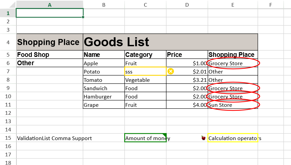Select the 'Grape' cell

click(104, 105)
